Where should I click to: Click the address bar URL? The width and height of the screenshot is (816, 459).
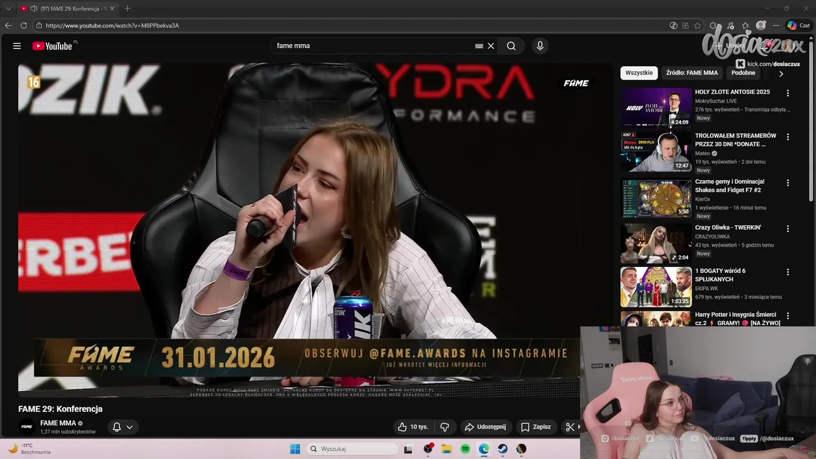112,25
